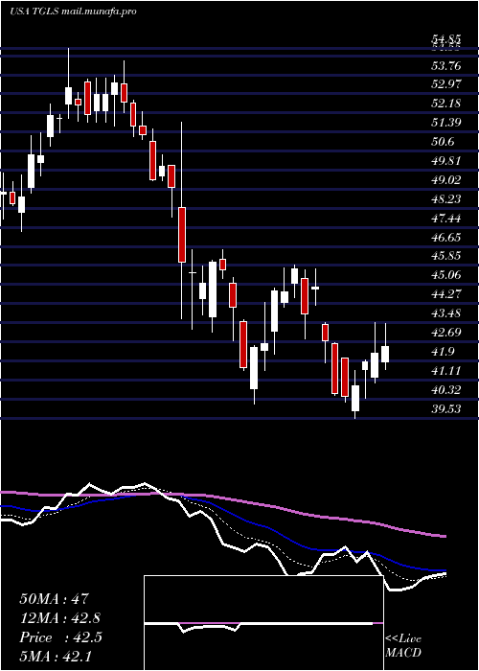Click the 50.6 price axis label
Viewport: 479px width, 671px height.
pyautogui.click(x=443, y=142)
